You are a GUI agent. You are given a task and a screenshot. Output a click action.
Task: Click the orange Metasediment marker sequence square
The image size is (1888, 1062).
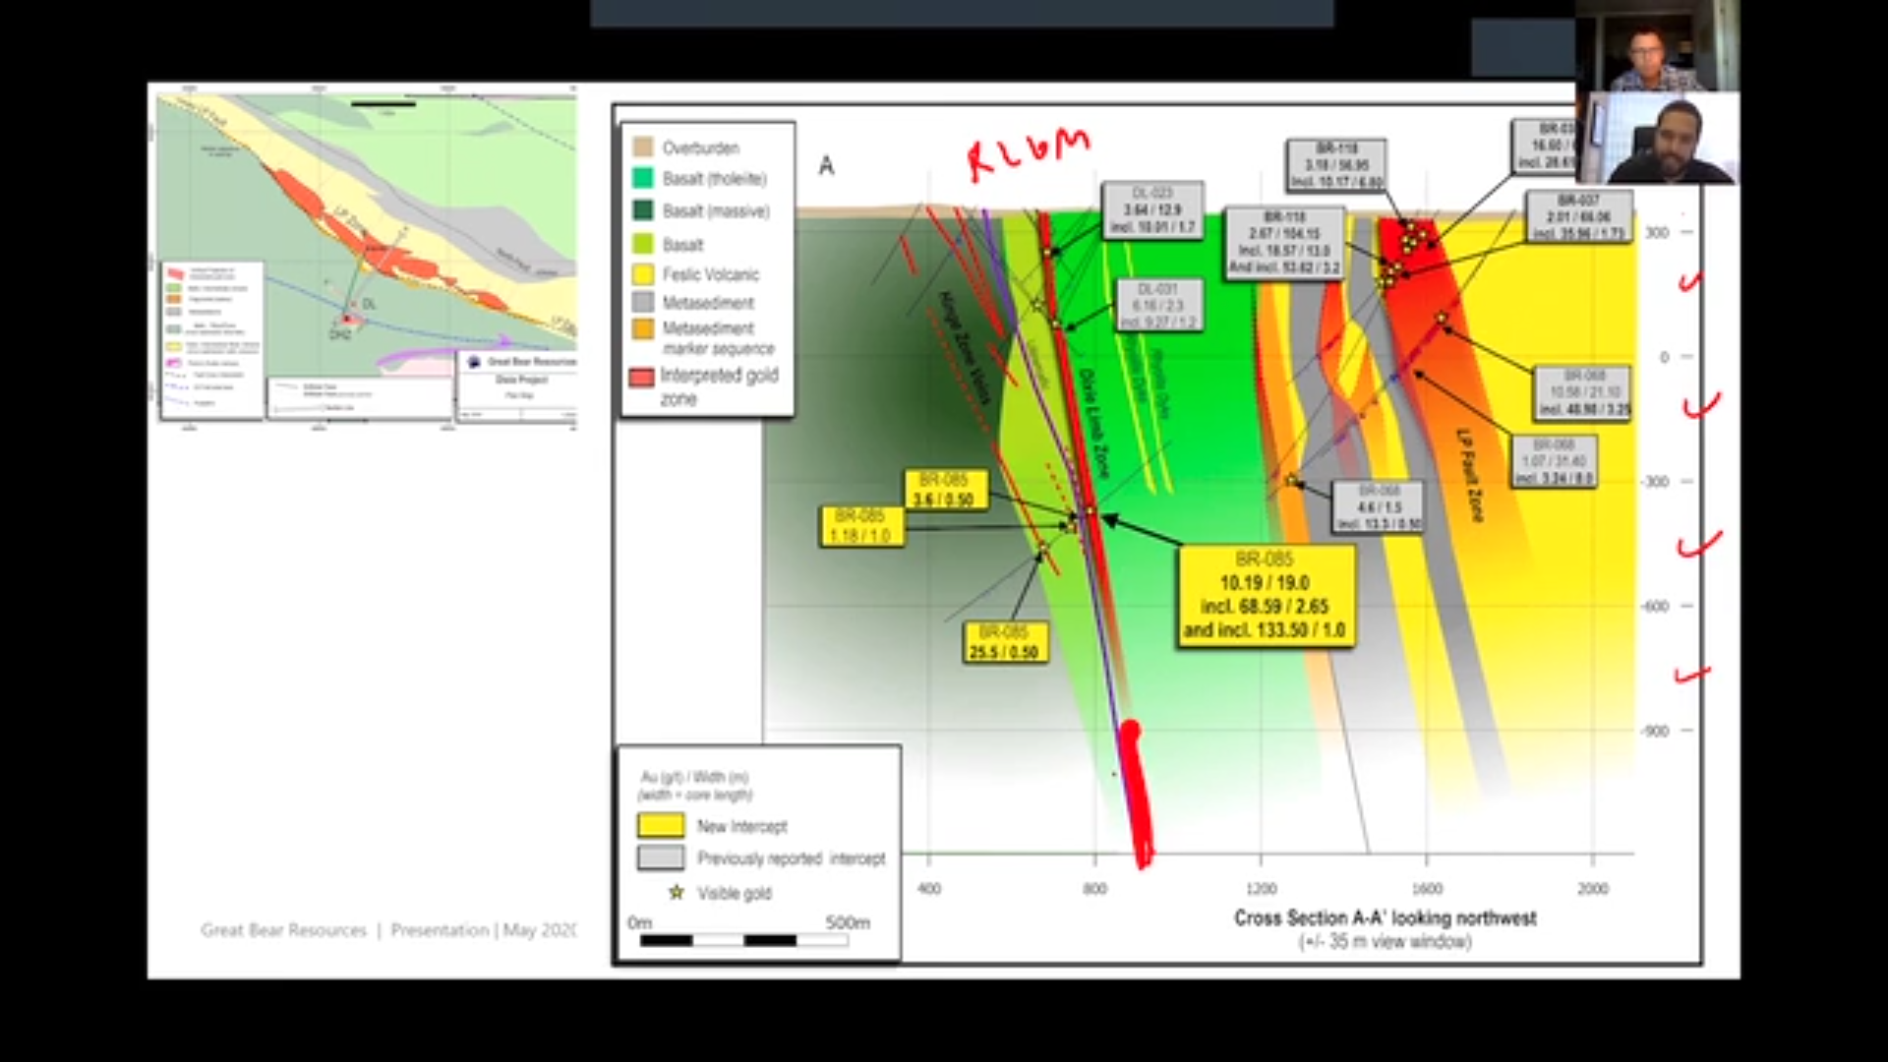coord(642,328)
